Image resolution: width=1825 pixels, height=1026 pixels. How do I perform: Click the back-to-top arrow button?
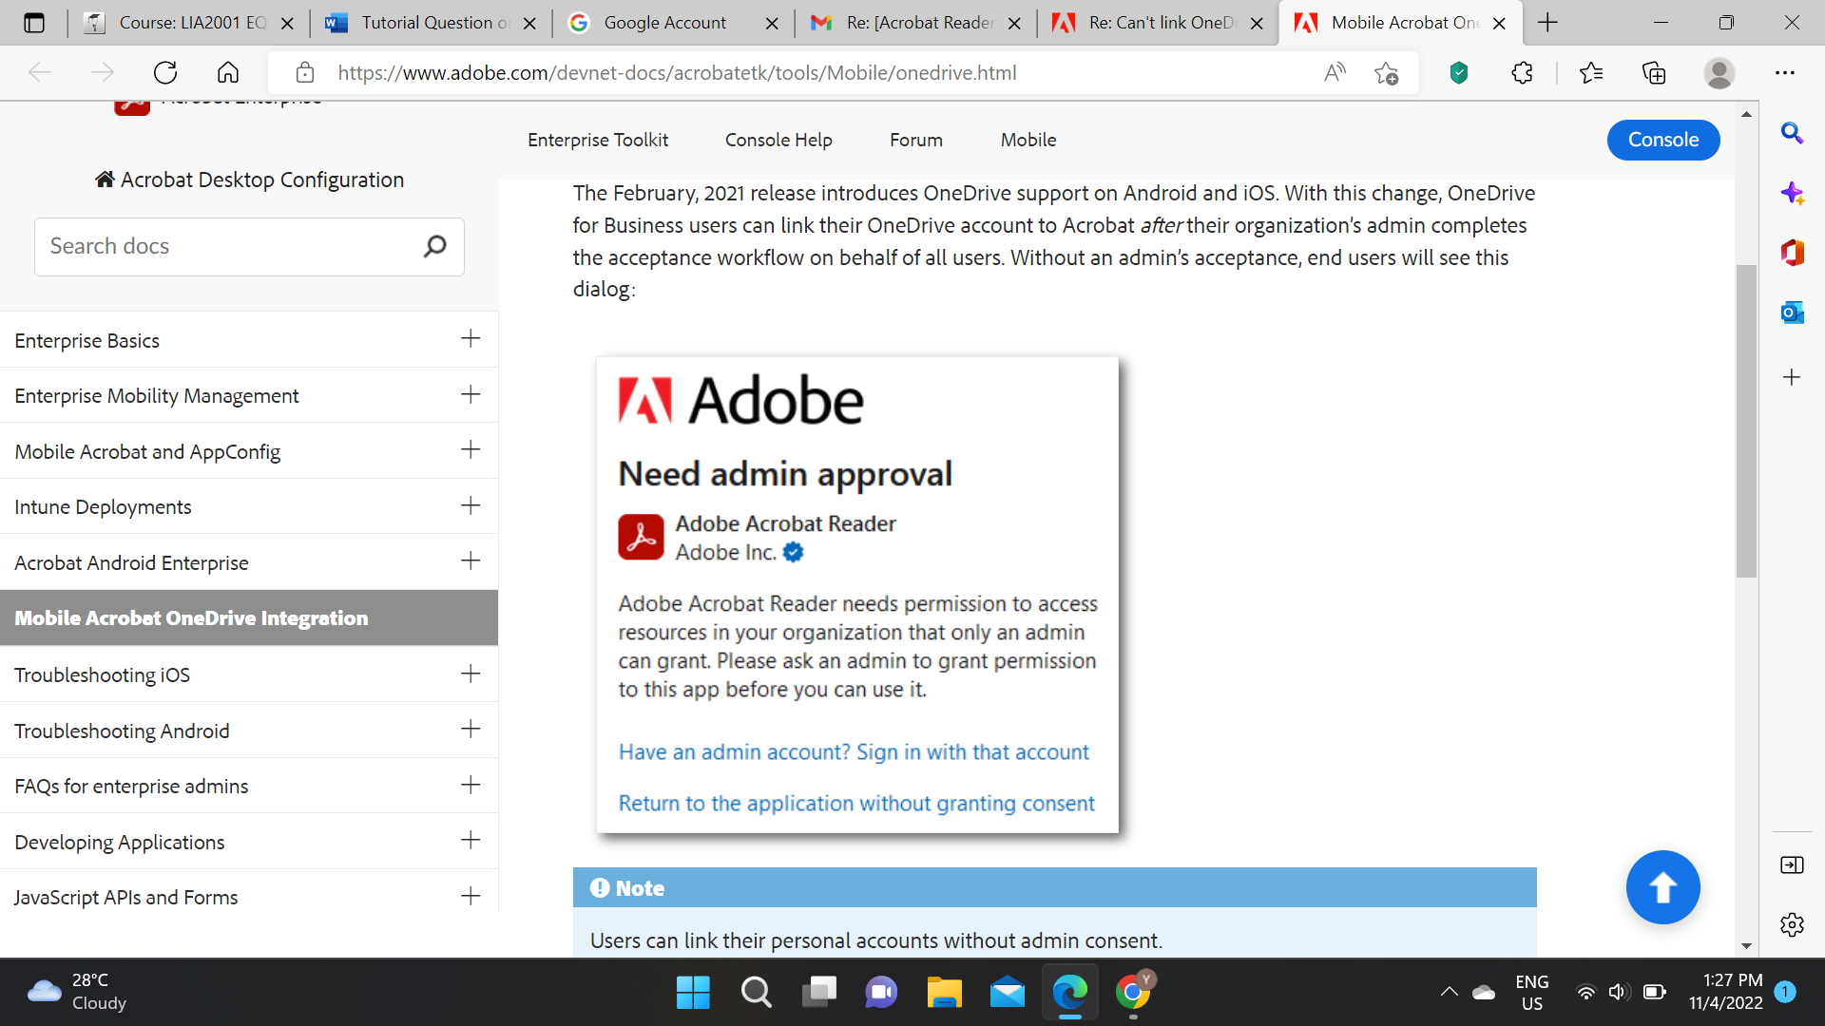1663,886
